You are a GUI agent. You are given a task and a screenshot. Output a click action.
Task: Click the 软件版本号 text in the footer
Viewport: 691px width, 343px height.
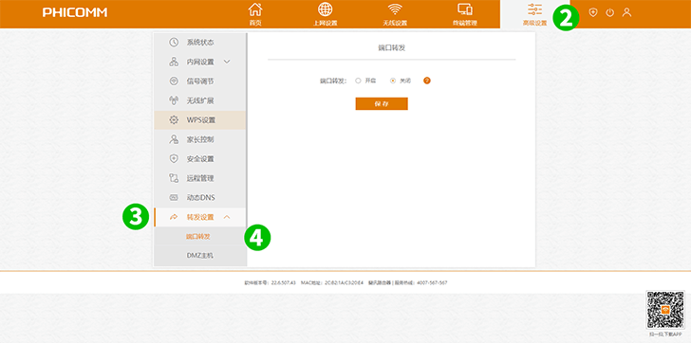(270, 282)
